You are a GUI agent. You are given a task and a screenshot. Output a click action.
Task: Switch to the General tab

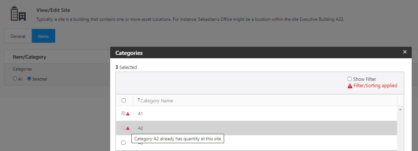click(x=18, y=36)
